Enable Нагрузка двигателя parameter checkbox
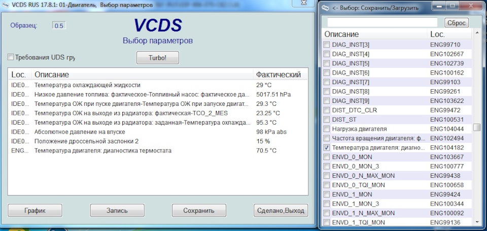The width and height of the screenshot is (487, 231). (x=326, y=129)
